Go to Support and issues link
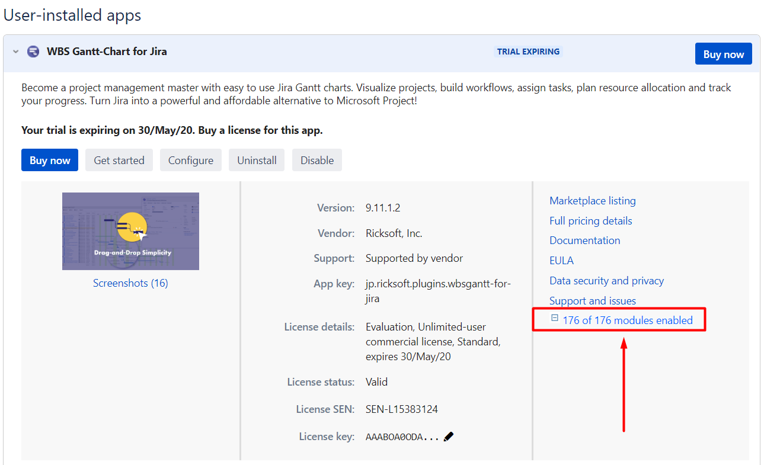Viewport: 764px width, 465px height. (x=592, y=301)
